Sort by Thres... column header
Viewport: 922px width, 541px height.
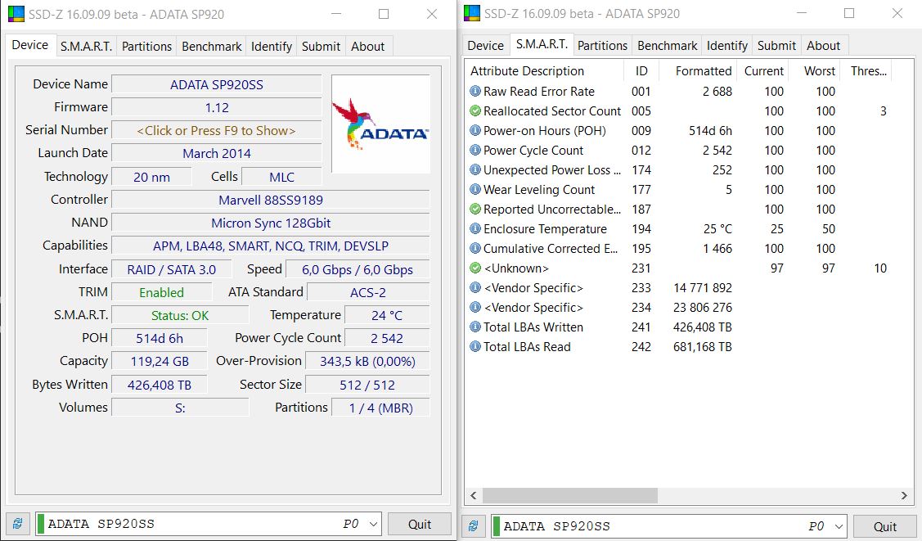(x=866, y=71)
